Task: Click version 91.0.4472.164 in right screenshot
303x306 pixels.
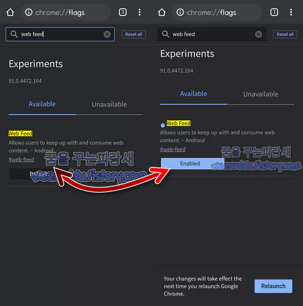Action: coord(176,71)
